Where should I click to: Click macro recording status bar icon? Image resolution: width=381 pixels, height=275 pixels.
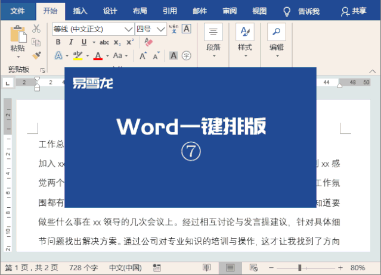[157, 268]
